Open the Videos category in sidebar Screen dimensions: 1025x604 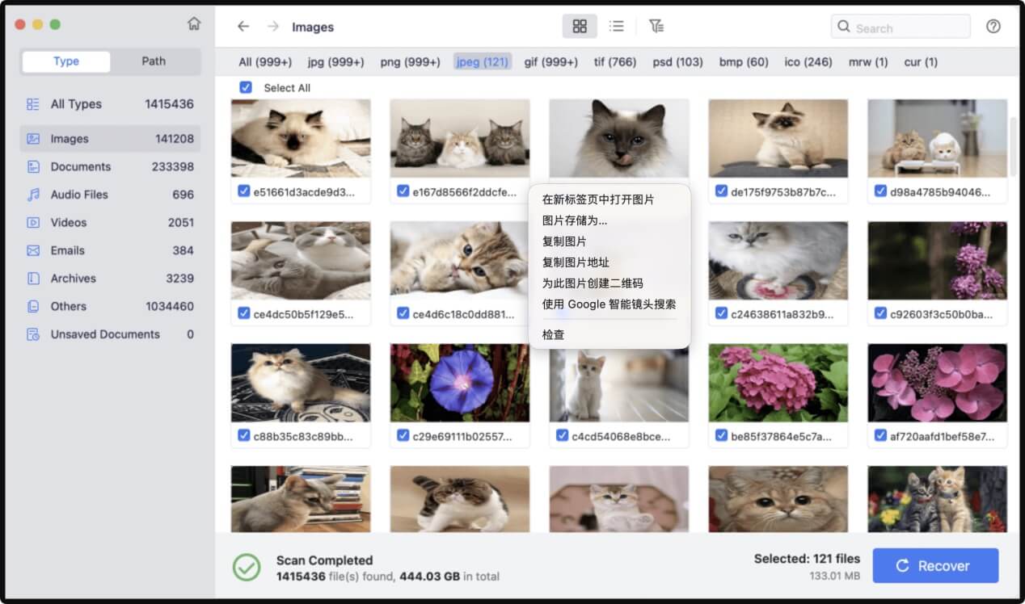point(70,222)
